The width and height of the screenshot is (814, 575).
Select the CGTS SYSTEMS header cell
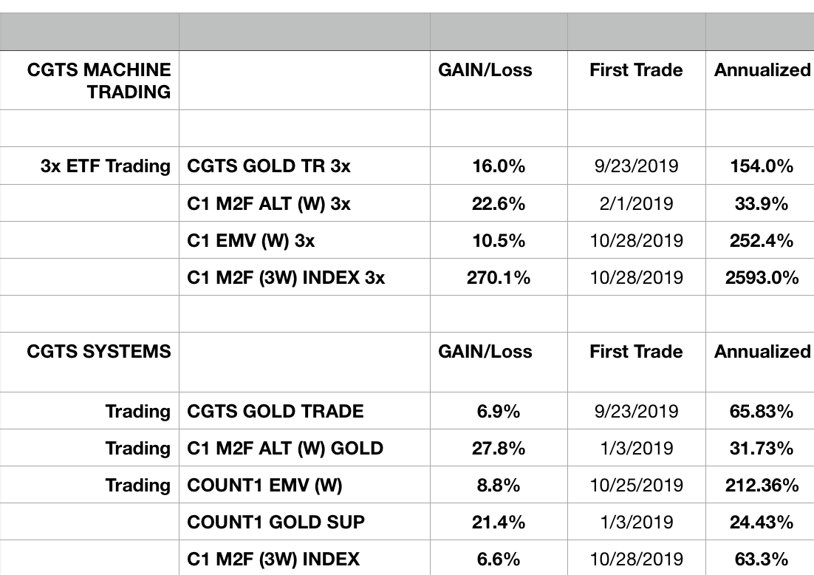pyautogui.click(x=99, y=352)
